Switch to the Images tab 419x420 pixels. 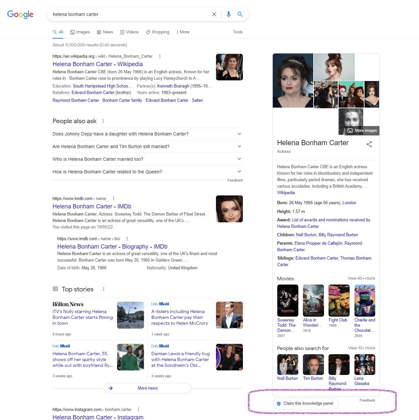coord(80,32)
